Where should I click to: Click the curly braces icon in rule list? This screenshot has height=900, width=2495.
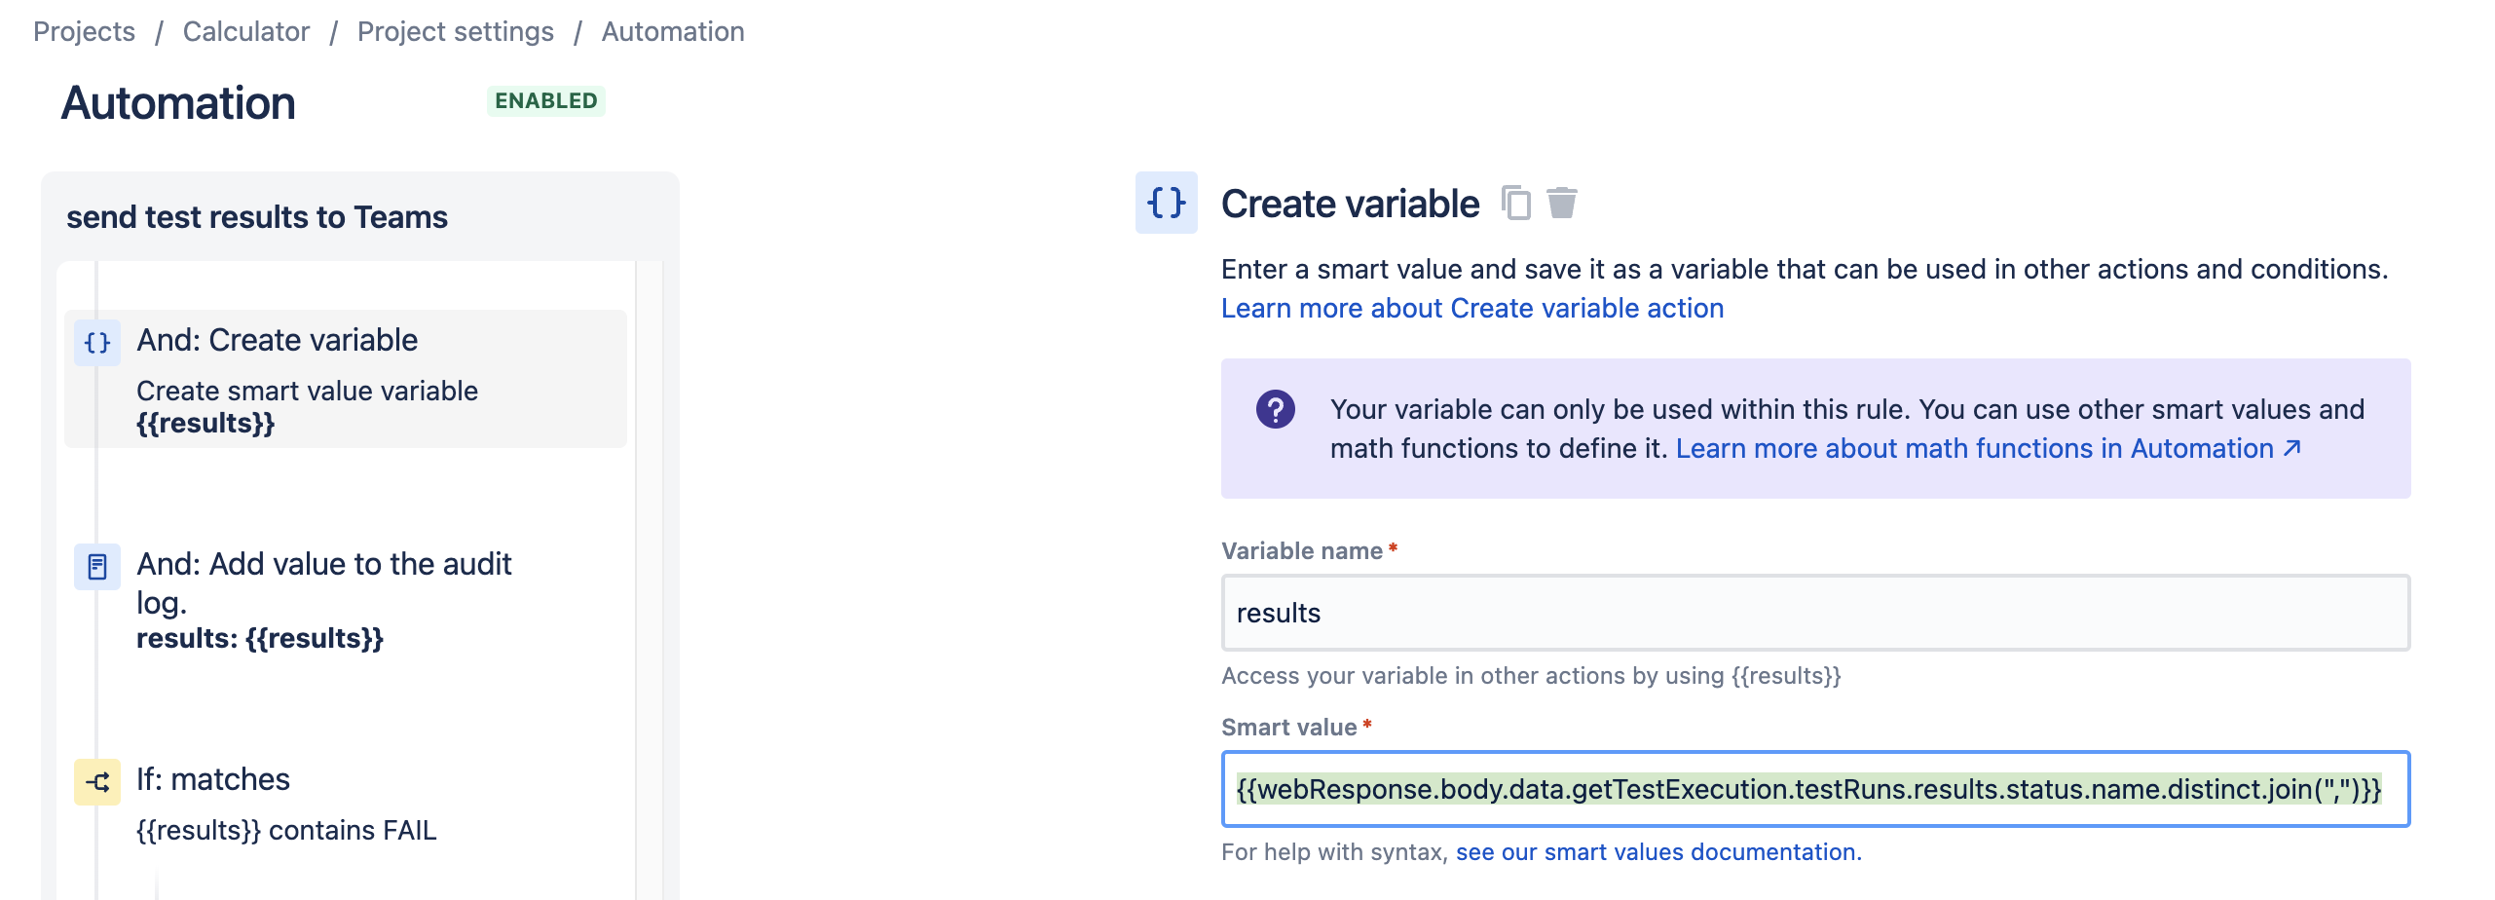pyautogui.click(x=97, y=343)
